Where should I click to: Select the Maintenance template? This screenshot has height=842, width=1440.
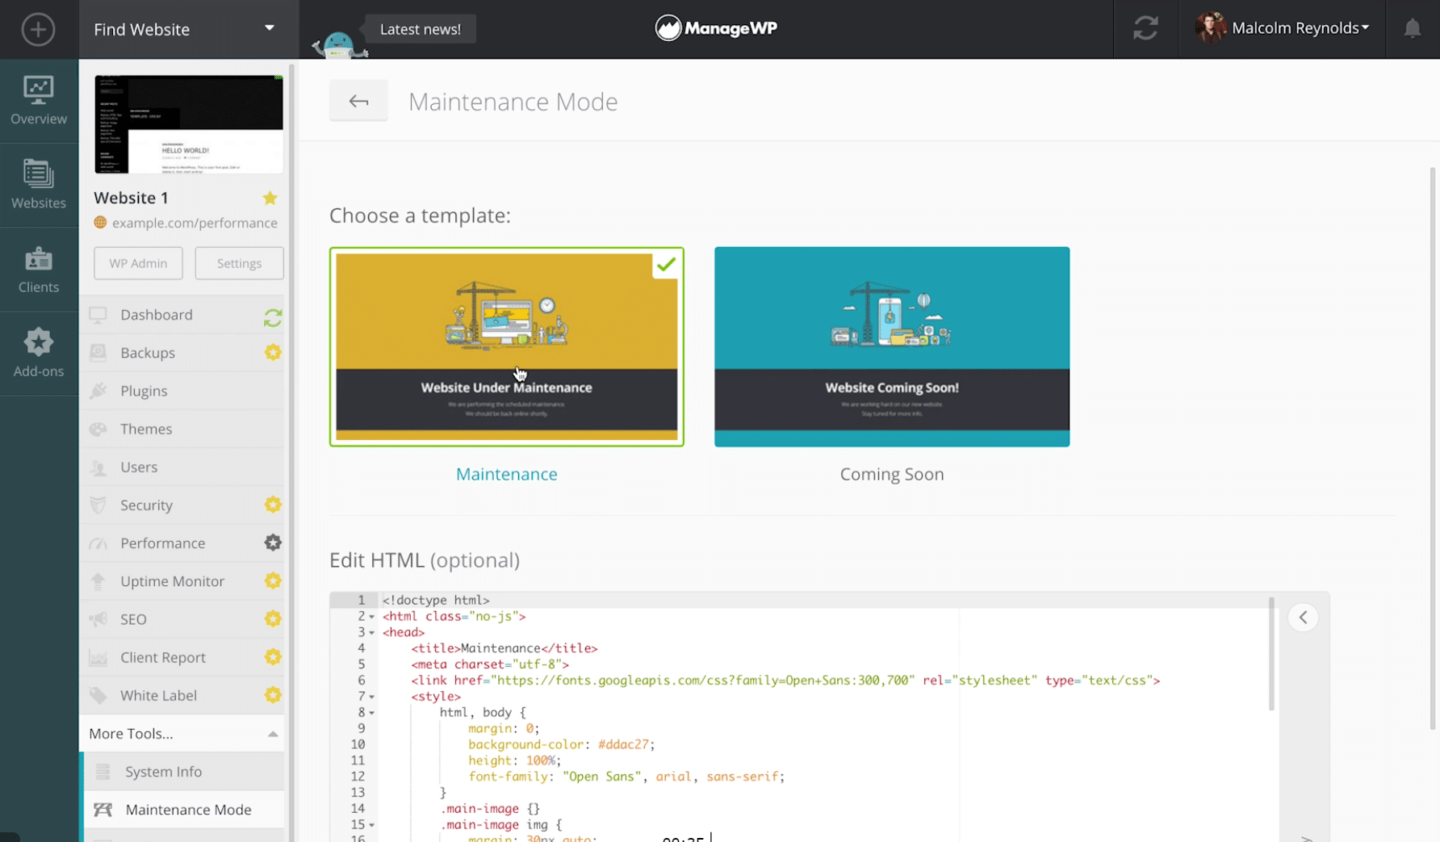506,346
